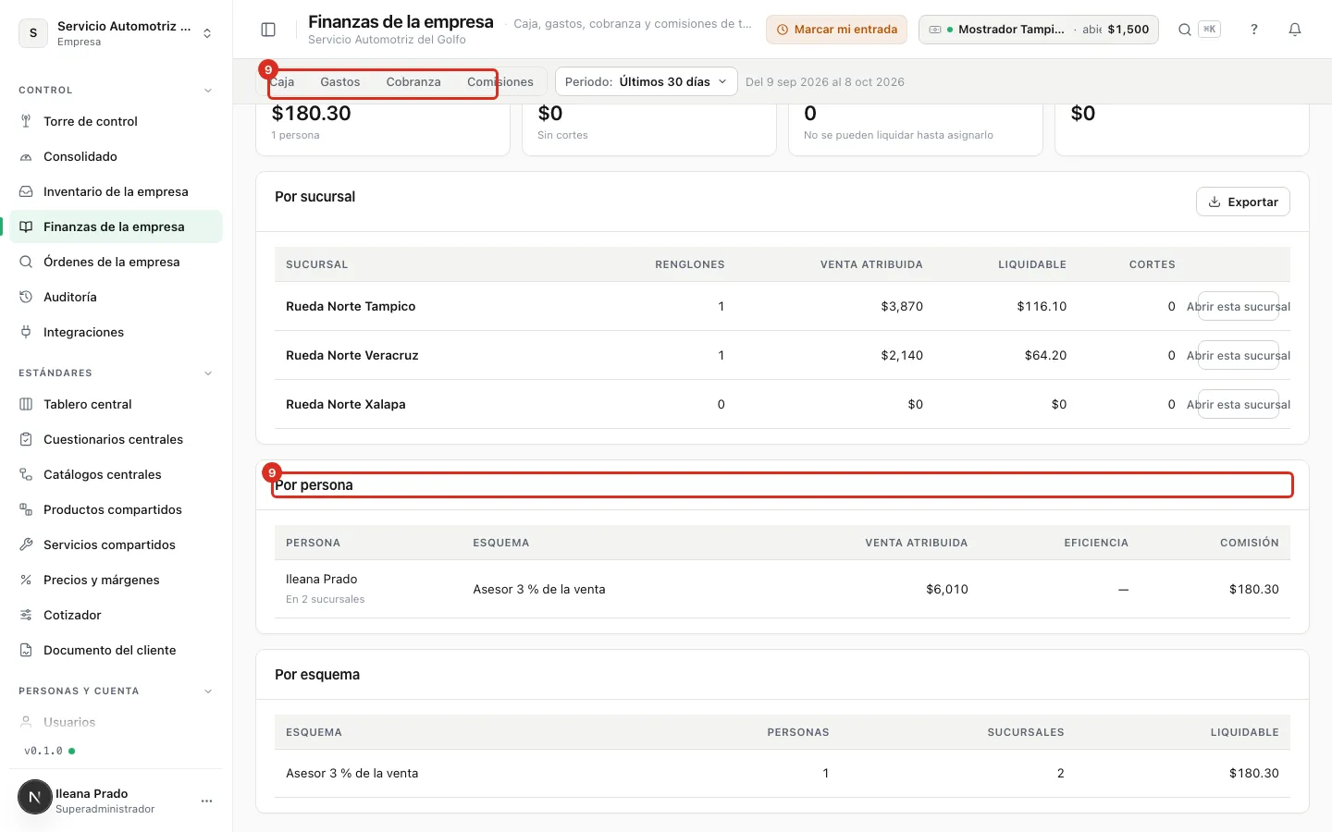Image resolution: width=1332 pixels, height=832 pixels.
Task: Click the Exportar button
Action: pos(1242,202)
